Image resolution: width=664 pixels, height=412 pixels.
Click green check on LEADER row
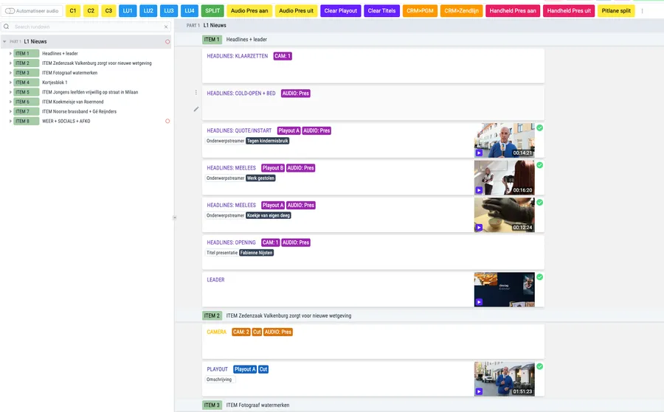540,277
